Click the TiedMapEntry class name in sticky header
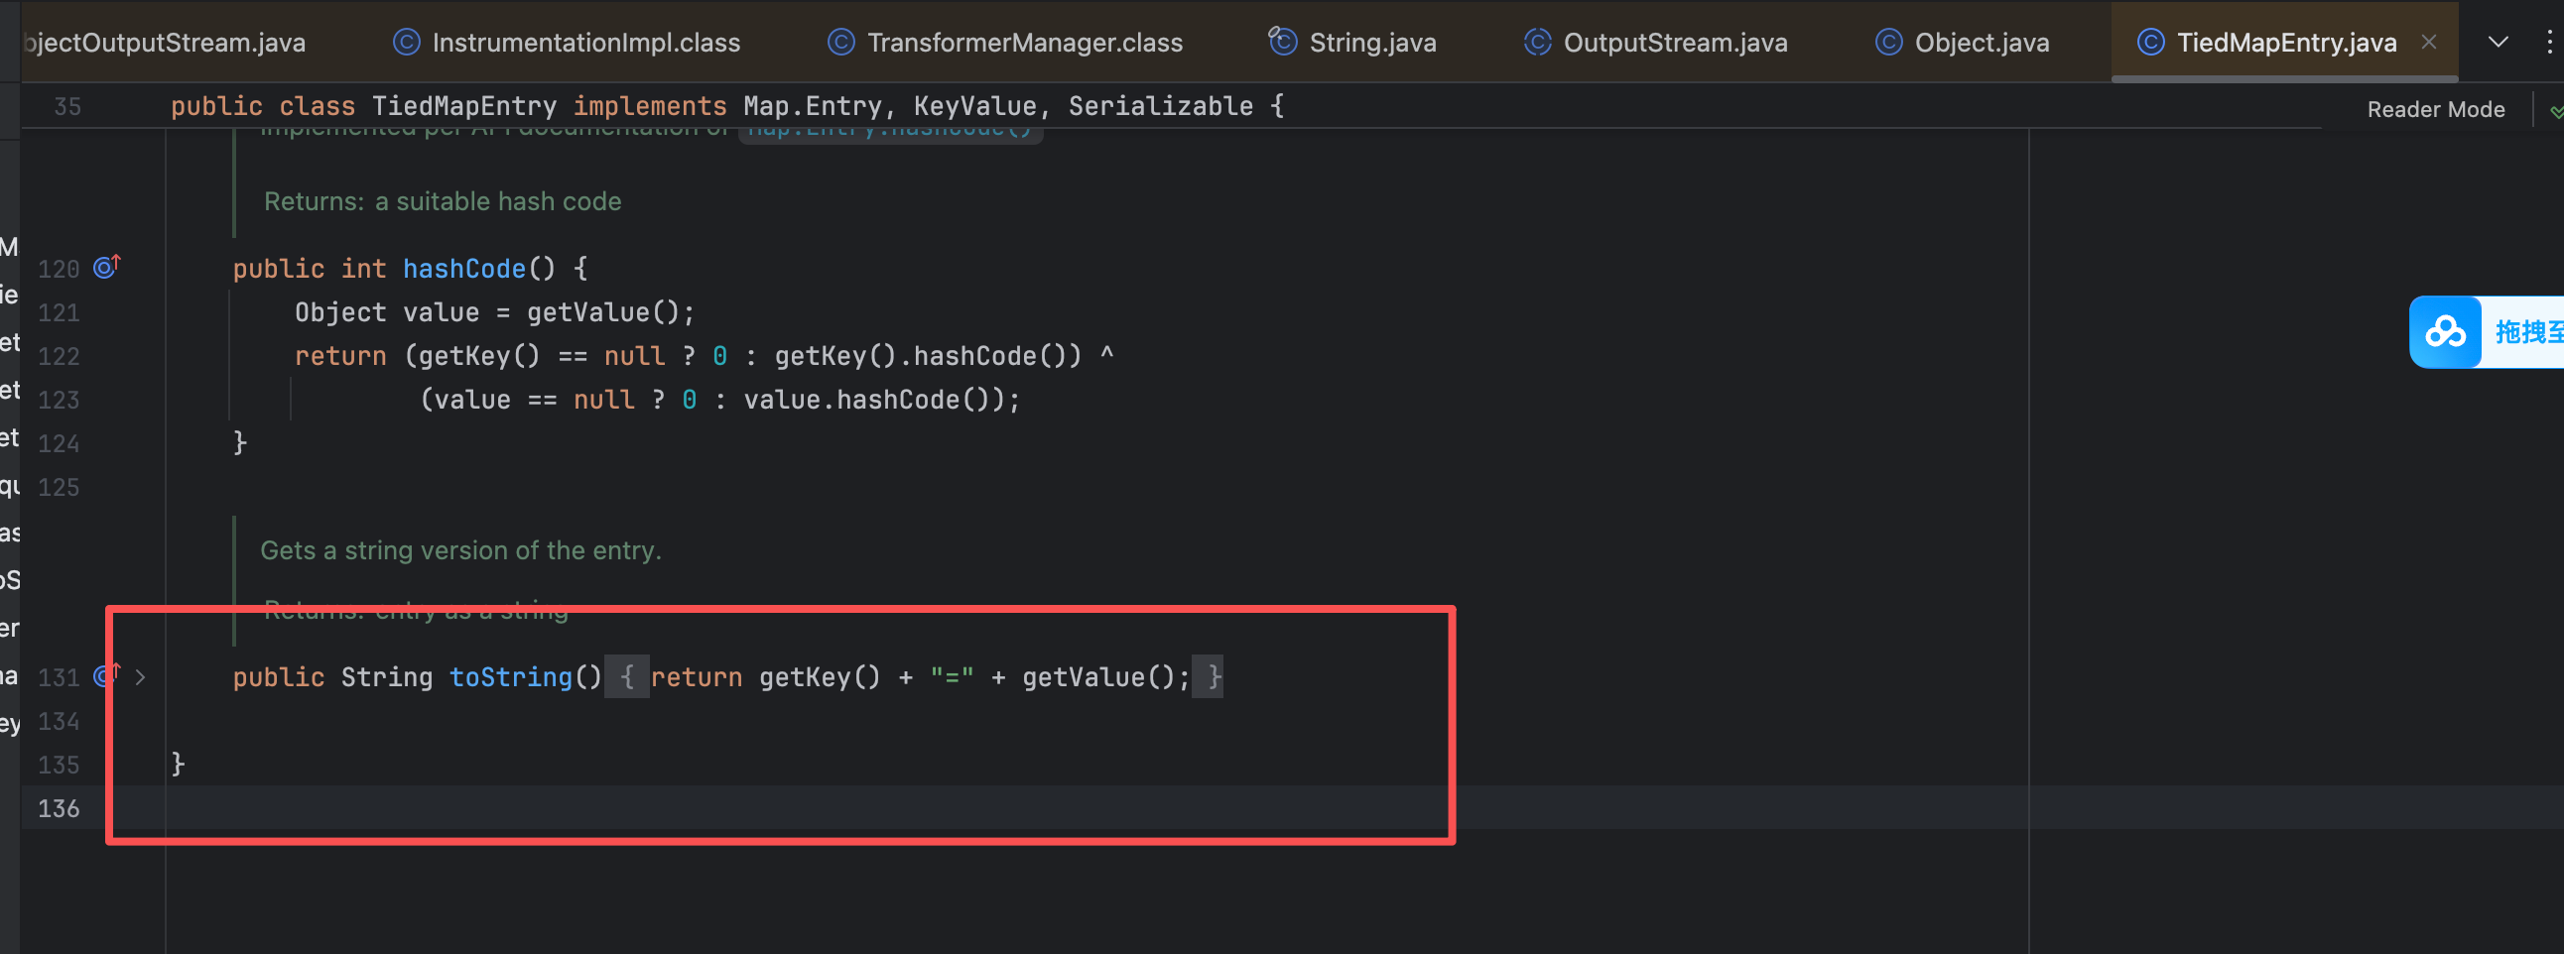This screenshot has width=2564, height=954. tap(462, 106)
